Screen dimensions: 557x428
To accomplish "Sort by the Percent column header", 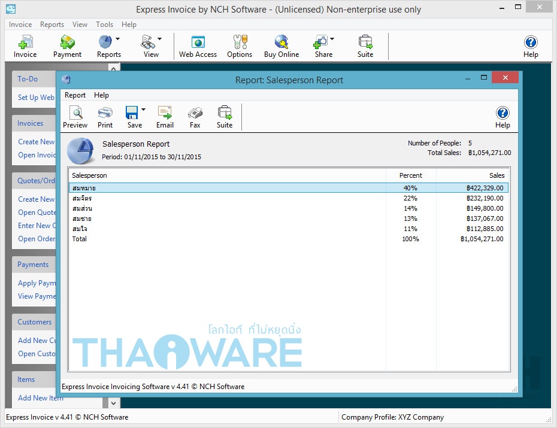I will (x=411, y=175).
